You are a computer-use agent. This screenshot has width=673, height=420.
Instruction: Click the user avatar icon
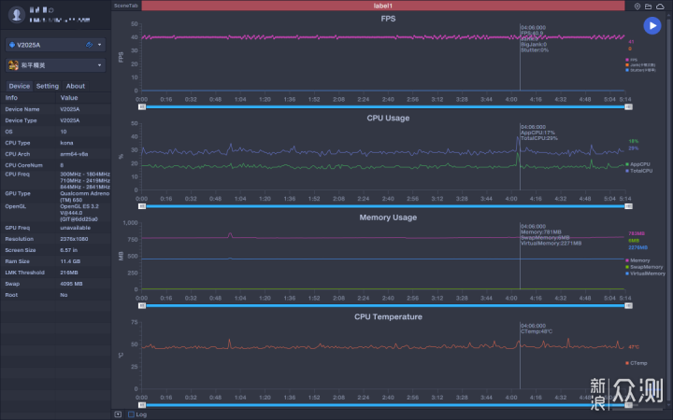(x=17, y=15)
